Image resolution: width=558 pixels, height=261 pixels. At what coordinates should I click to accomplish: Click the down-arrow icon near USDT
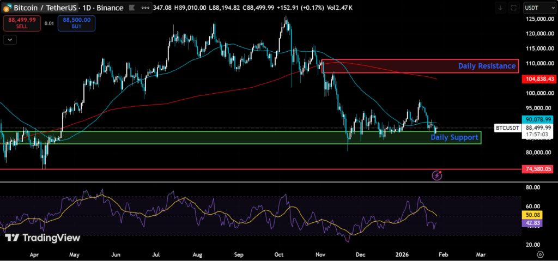(x=500, y=8)
